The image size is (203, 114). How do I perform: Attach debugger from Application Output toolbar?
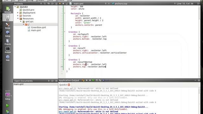click(x=100, y=80)
